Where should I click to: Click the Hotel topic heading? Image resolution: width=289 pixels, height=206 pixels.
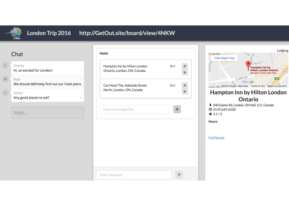coord(104,53)
